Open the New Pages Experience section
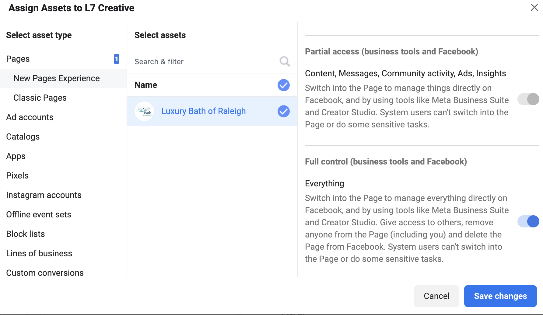This screenshot has width=543, height=315. click(56, 78)
